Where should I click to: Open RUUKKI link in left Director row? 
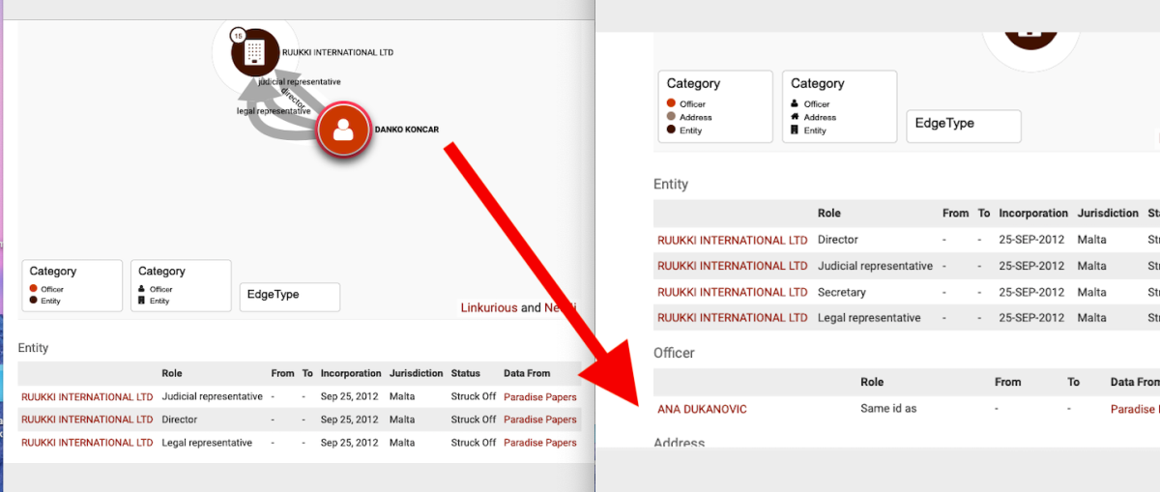[x=87, y=420]
